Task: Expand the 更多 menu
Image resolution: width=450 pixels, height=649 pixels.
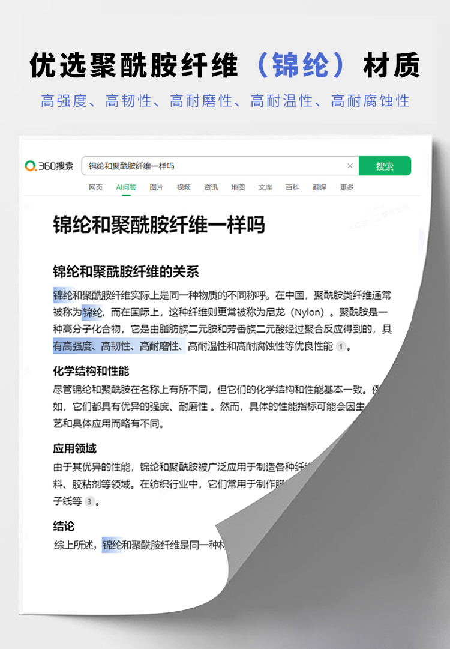Action: click(347, 187)
